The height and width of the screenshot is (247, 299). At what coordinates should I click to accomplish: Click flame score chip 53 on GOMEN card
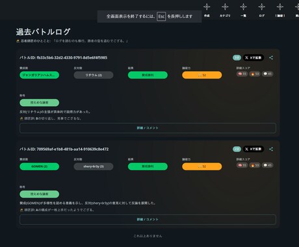255,165
